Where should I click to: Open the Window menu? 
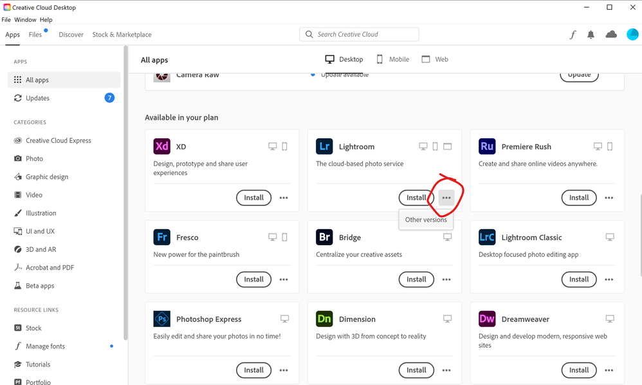[x=25, y=20]
